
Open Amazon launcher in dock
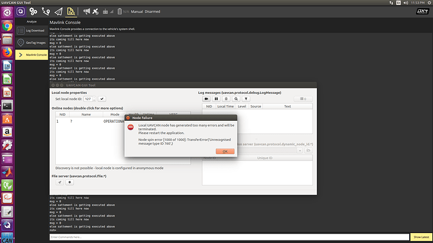pyautogui.click(x=7, y=132)
